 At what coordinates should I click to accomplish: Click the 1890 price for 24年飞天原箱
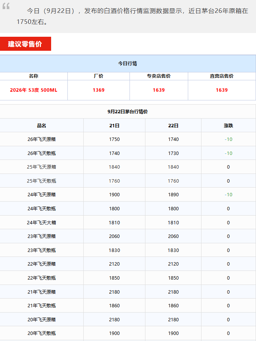(x=173, y=195)
